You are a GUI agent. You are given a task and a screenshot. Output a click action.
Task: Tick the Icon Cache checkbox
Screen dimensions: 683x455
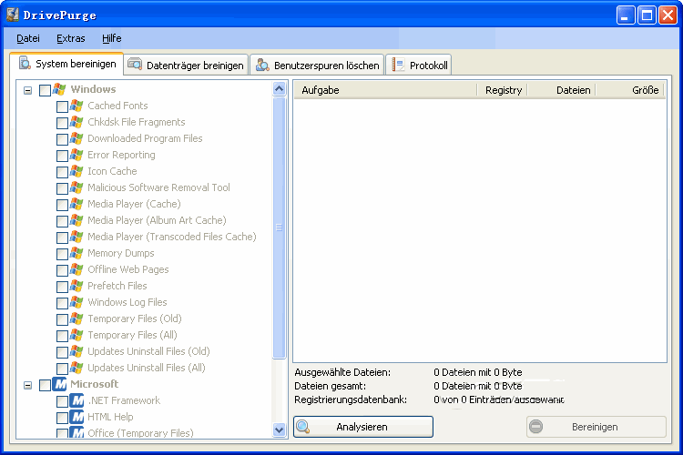pos(62,172)
